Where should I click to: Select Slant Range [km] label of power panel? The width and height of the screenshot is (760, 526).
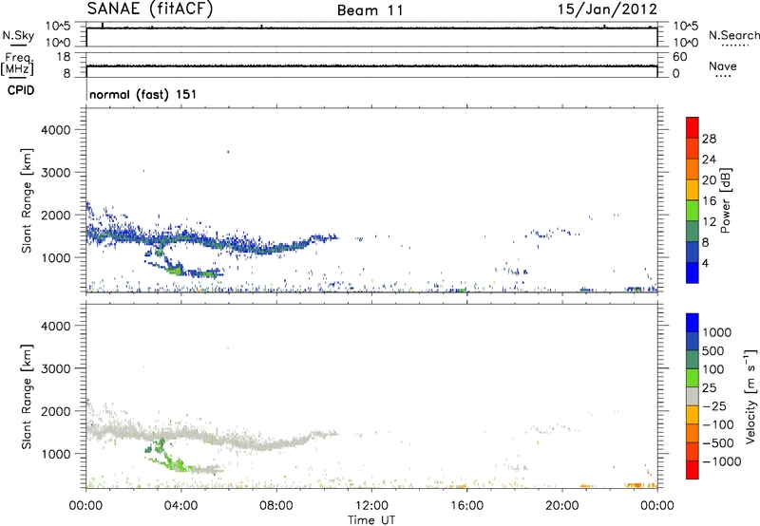point(27,200)
